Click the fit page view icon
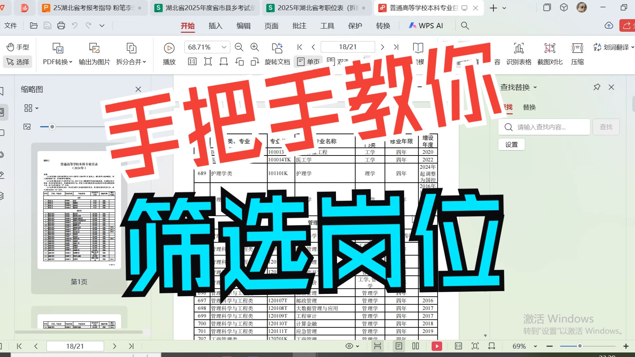 (x=208, y=62)
